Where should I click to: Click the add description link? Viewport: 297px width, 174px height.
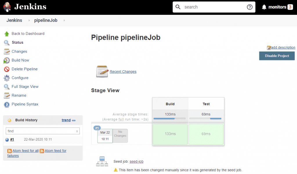tap(283, 48)
